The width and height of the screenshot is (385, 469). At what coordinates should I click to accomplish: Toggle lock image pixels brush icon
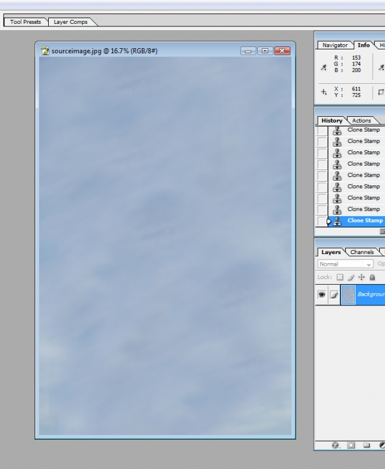(x=351, y=277)
